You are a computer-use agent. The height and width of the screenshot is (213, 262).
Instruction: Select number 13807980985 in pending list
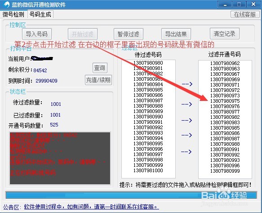(x=148, y=90)
